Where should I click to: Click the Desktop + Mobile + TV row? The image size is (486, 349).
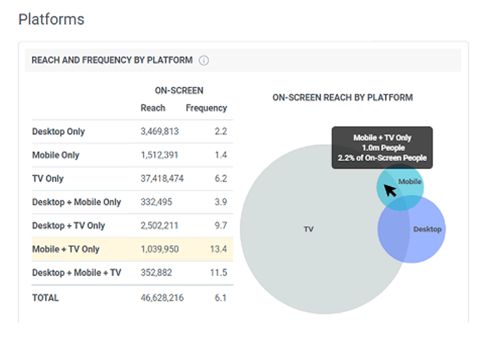pos(130,273)
